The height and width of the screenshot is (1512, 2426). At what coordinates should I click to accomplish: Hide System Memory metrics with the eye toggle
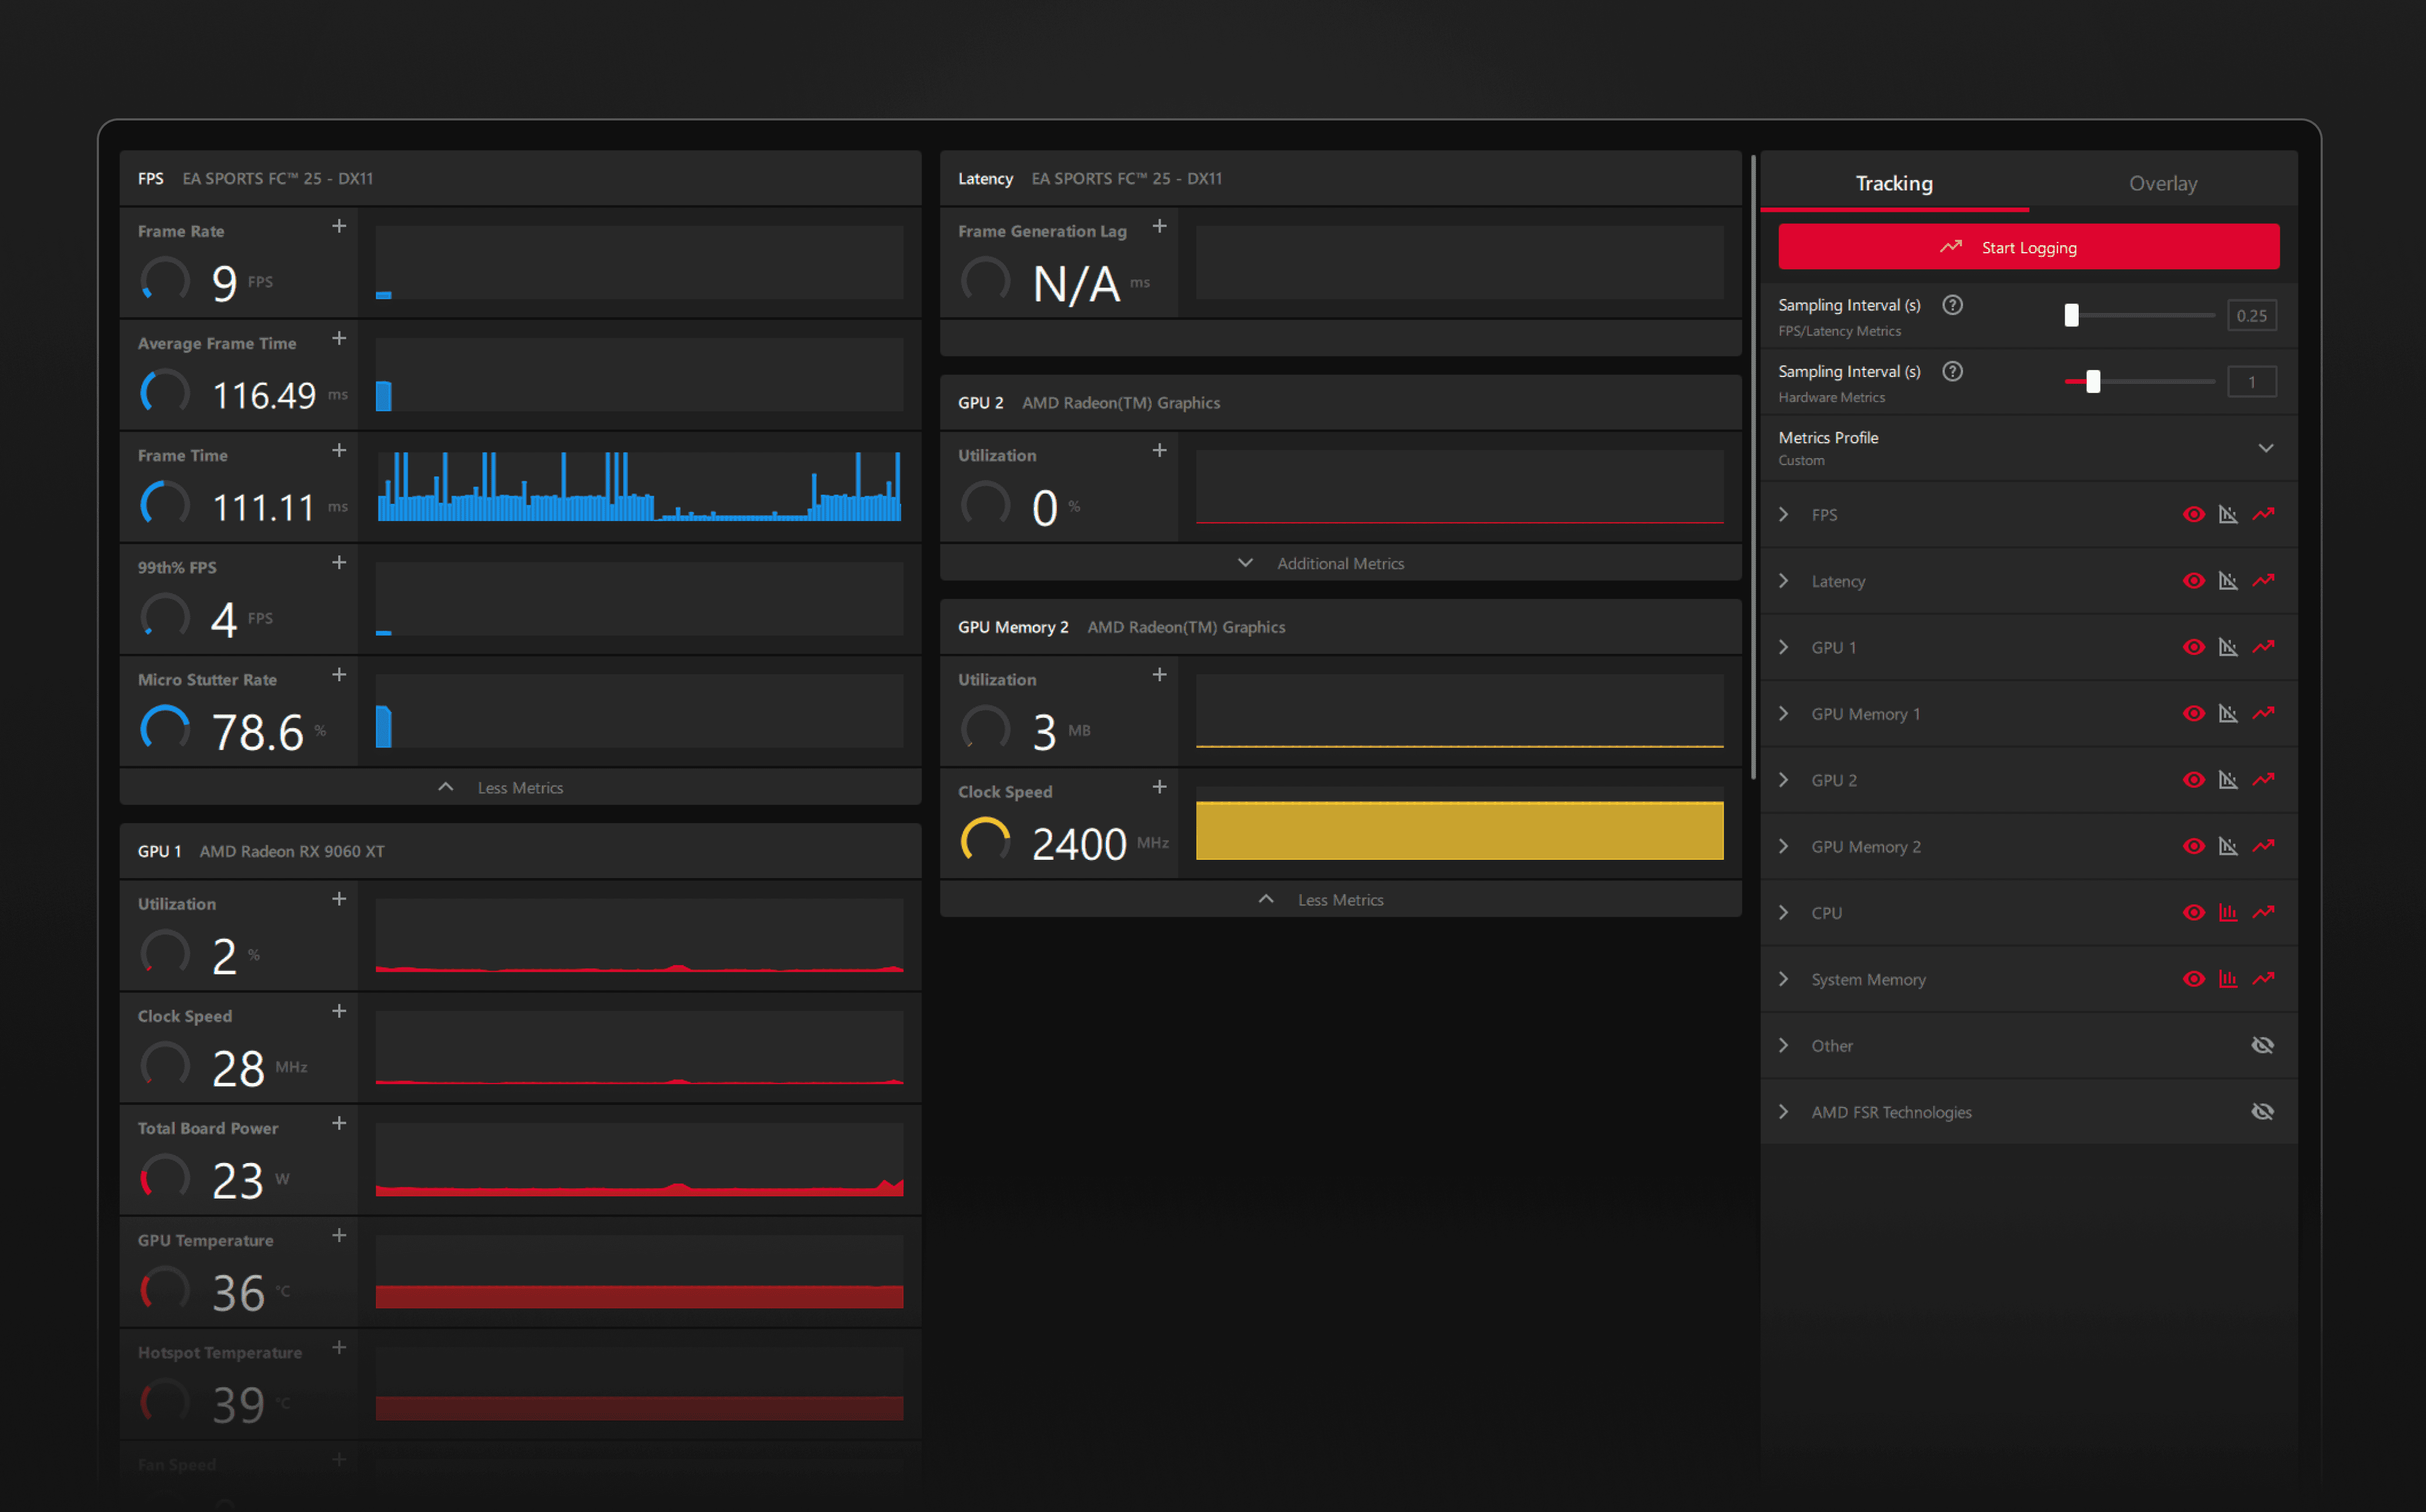(2193, 979)
